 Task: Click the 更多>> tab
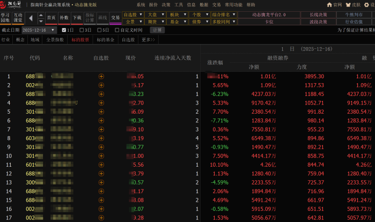(148, 40)
